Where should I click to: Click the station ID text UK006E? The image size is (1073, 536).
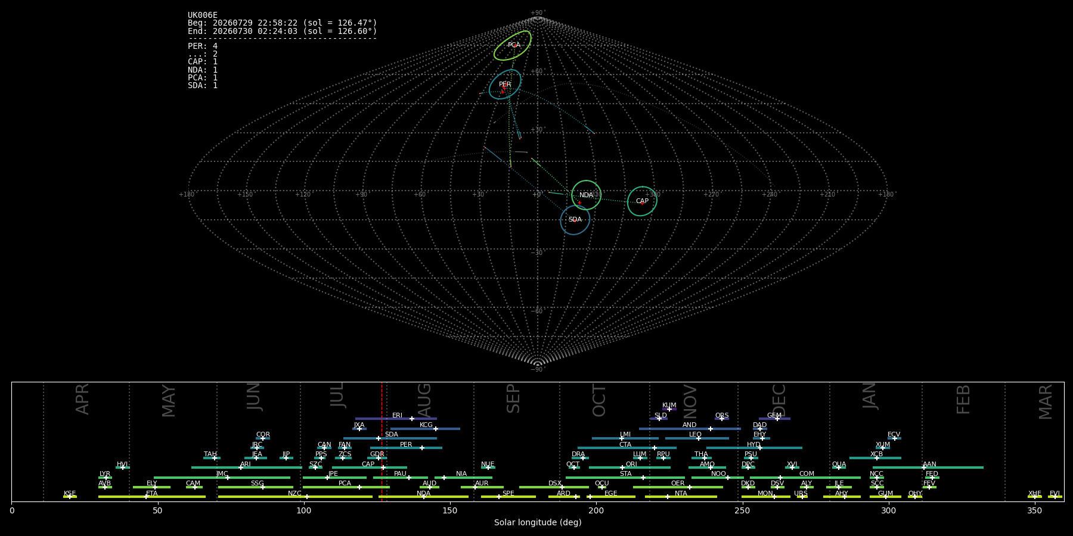click(203, 15)
